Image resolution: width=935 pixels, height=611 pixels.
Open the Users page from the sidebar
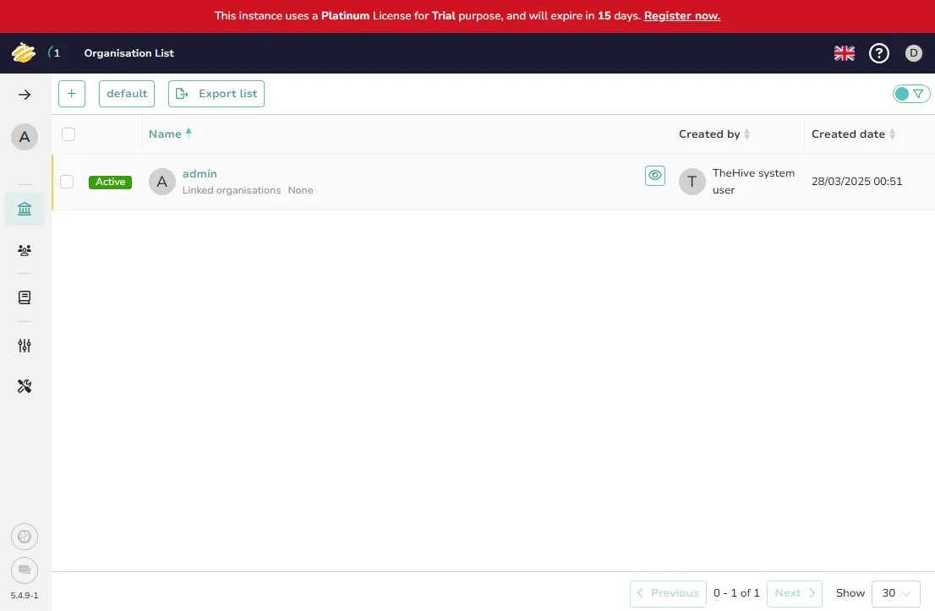point(25,250)
